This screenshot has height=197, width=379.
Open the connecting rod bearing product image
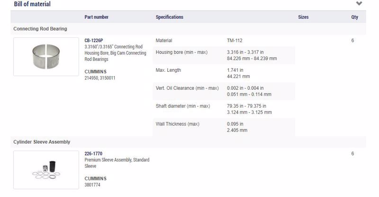(x=46, y=57)
